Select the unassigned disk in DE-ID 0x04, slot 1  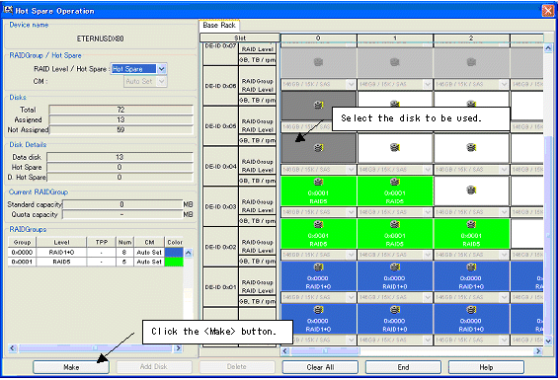click(x=395, y=148)
